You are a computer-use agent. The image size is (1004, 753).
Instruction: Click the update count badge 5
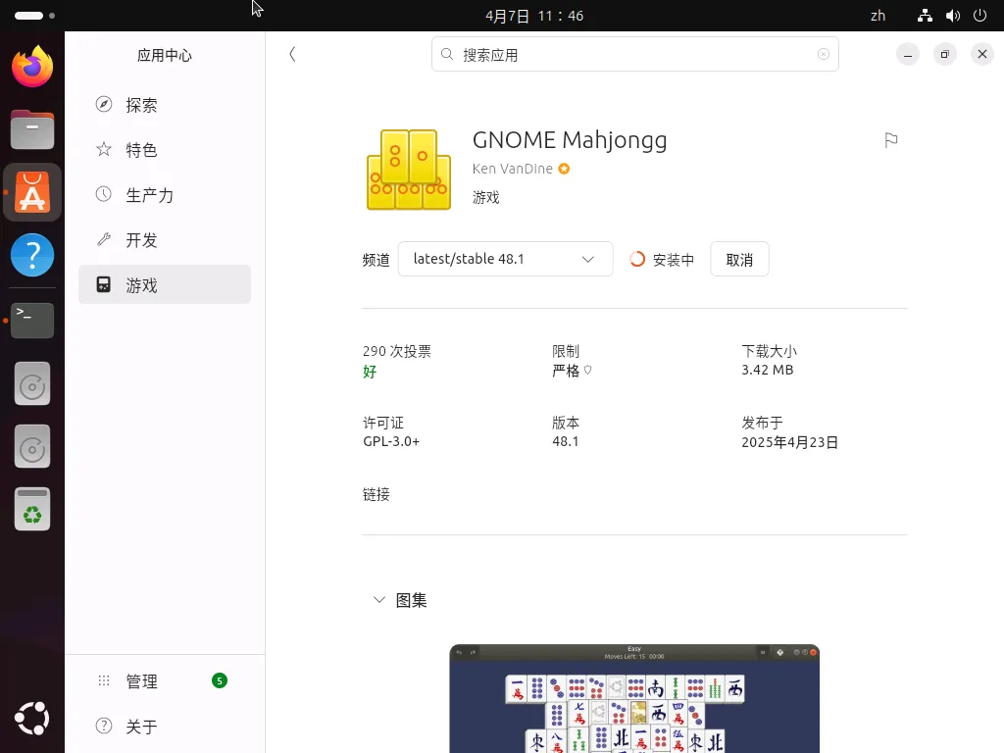coord(220,680)
